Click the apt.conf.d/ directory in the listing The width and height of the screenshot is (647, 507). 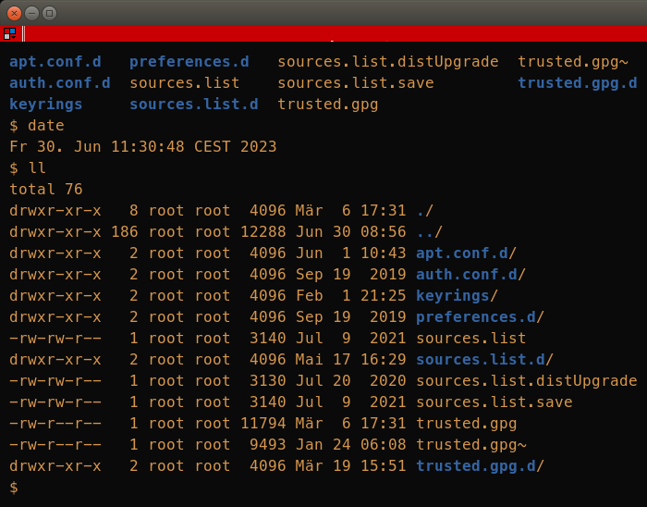[466, 253]
